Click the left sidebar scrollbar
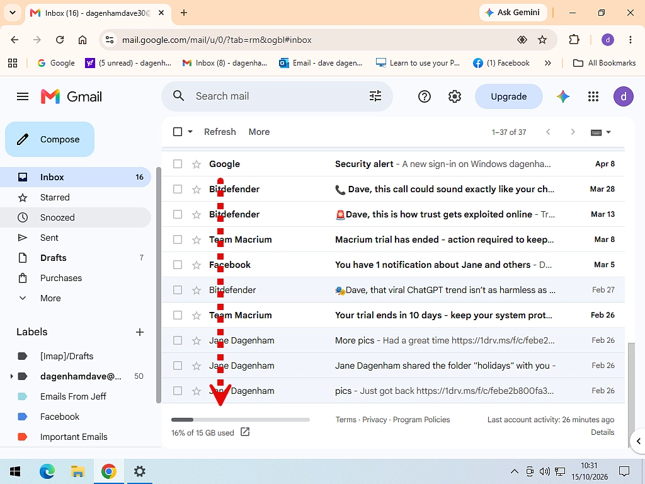Image resolution: width=645 pixels, height=484 pixels. (x=158, y=285)
